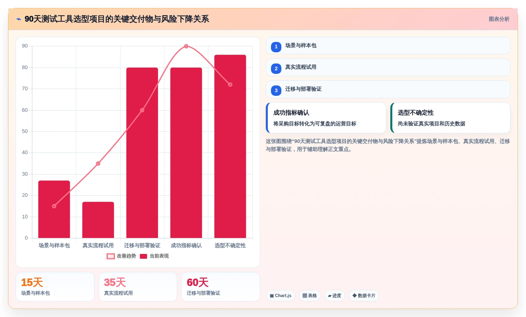Click the 图表分析 label in header

click(x=499, y=19)
